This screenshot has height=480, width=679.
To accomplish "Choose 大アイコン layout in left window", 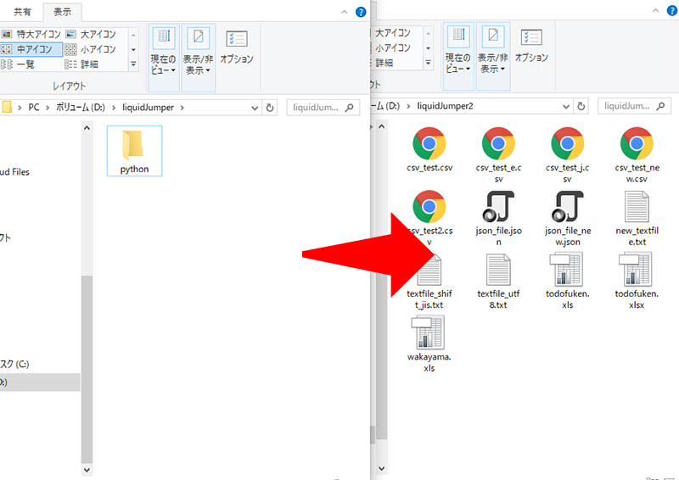I will 91,34.
